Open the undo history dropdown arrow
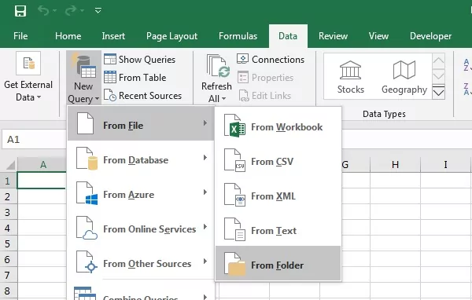The image size is (472, 300). [x=54, y=11]
